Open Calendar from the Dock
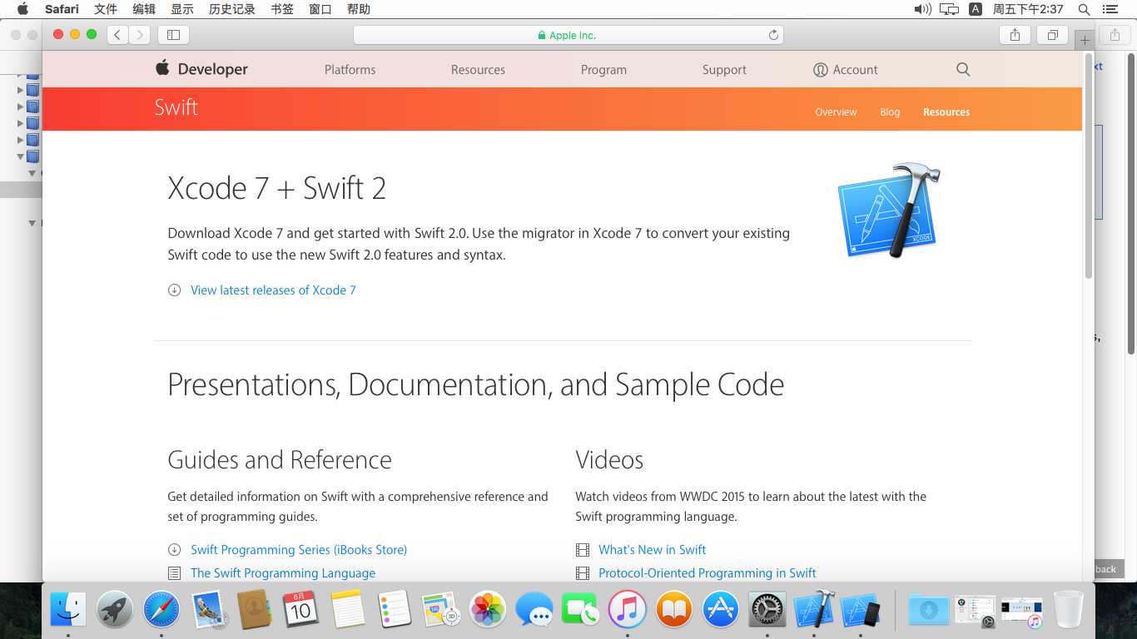Screen dimensions: 1137x639 (300, 610)
